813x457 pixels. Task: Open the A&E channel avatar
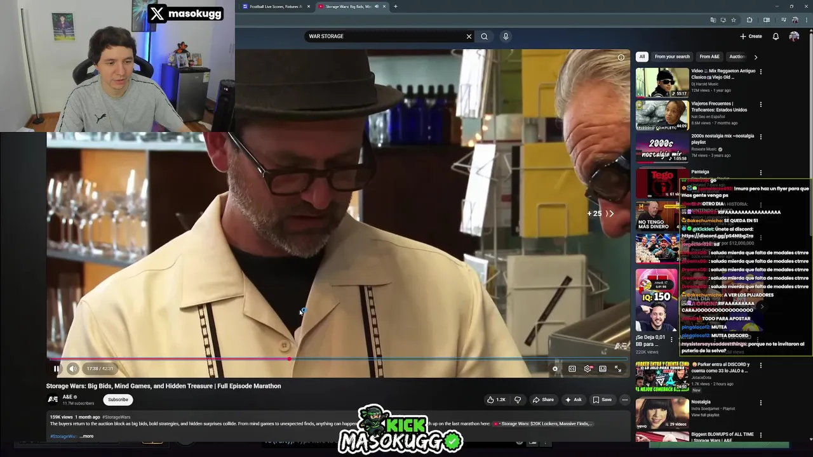(x=53, y=399)
